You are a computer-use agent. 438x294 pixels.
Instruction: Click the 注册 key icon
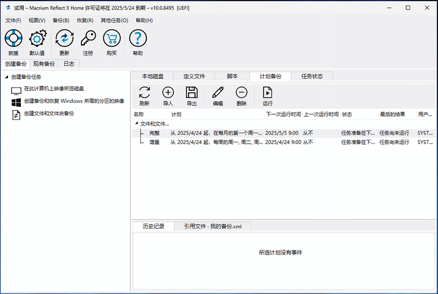88,39
